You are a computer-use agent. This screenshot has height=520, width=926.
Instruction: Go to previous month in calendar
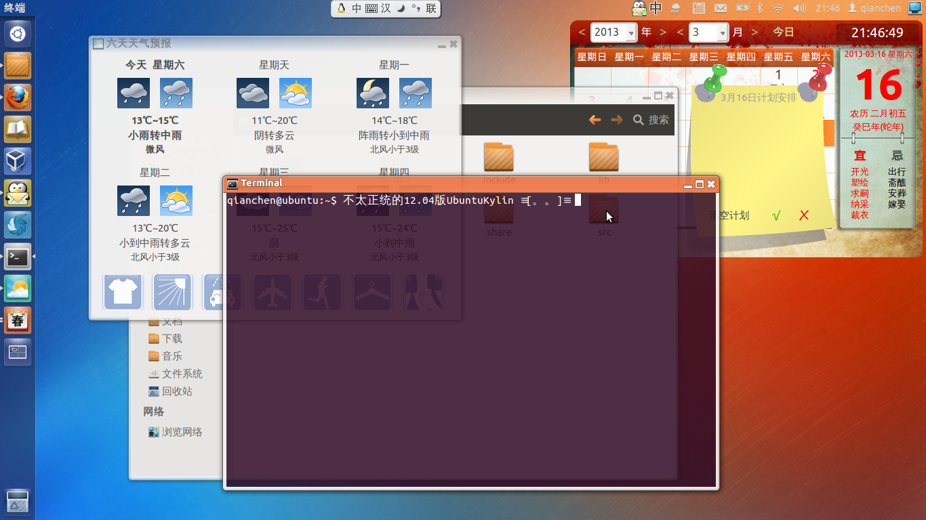680,32
